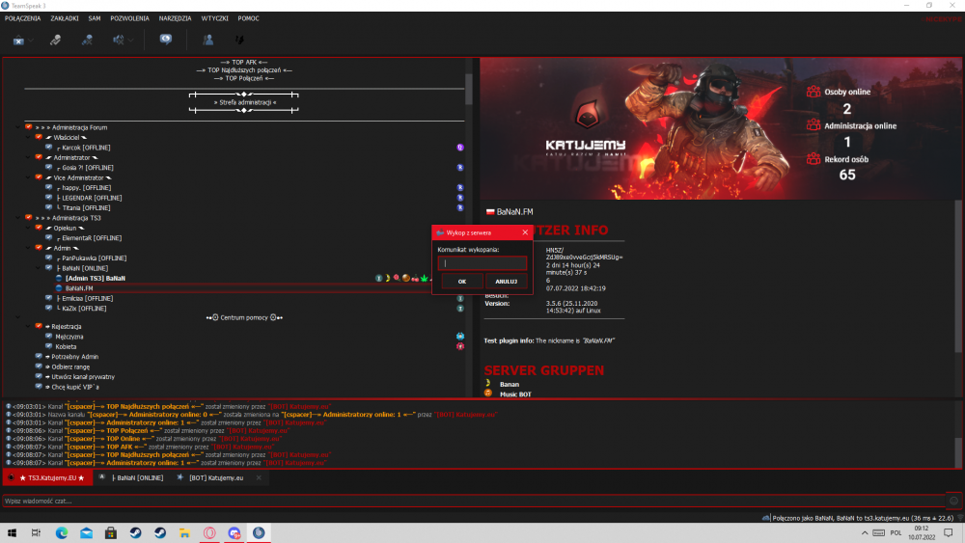
Task: Click cherry group icon next to Admin BaNaN
Action: click(x=415, y=278)
